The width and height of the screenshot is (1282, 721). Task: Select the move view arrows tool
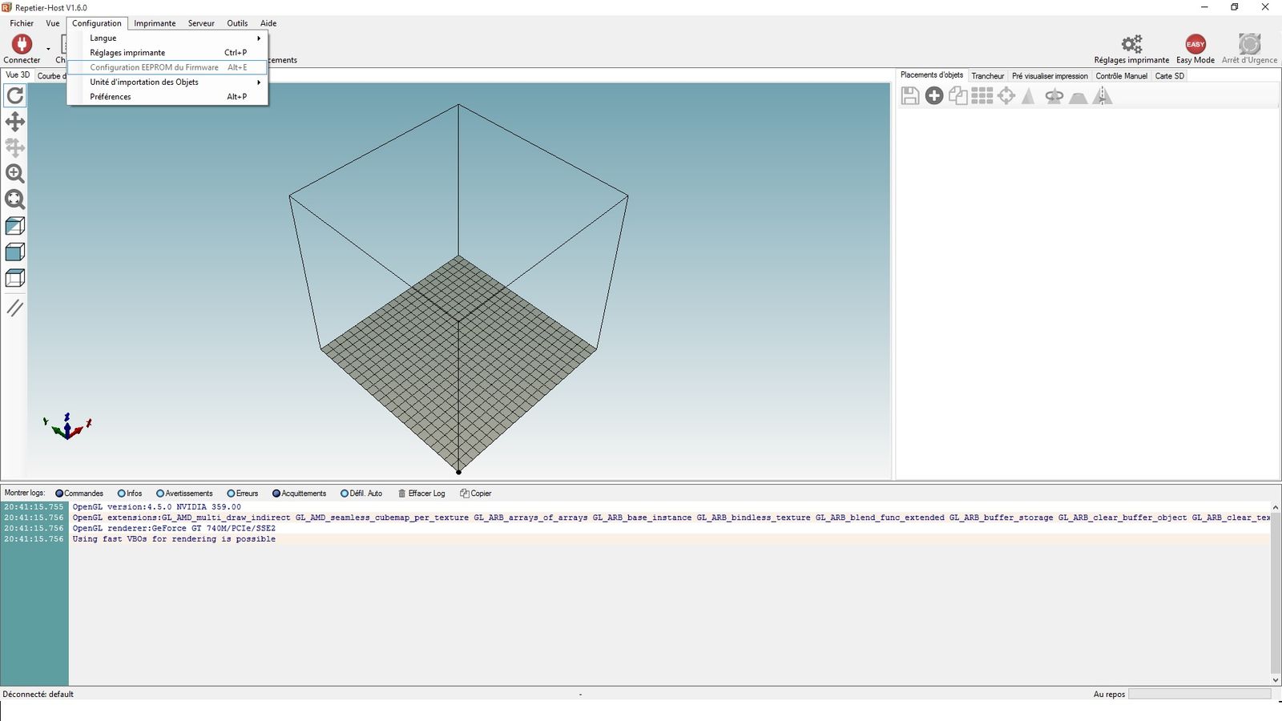click(15, 122)
